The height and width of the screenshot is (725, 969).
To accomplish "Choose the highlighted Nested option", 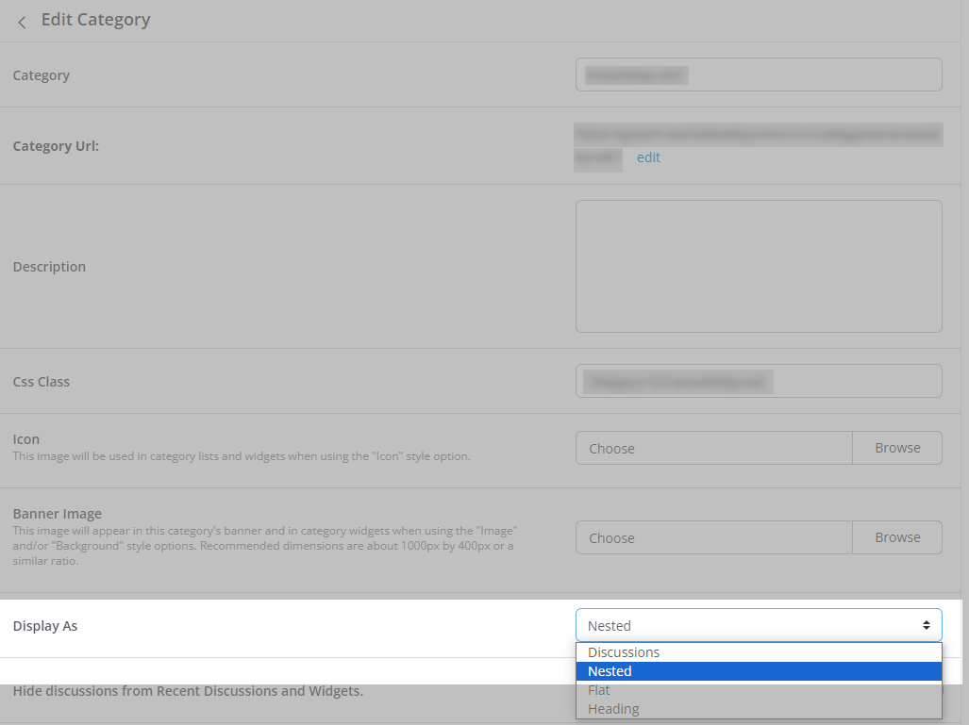I will [x=610, y=671].
